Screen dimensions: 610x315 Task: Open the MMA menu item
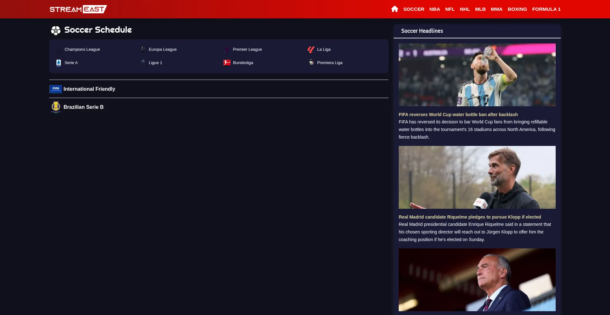point(497,9)
